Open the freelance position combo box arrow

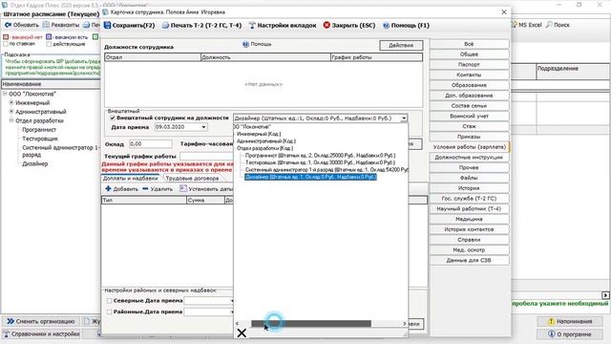tap(404, 118)
